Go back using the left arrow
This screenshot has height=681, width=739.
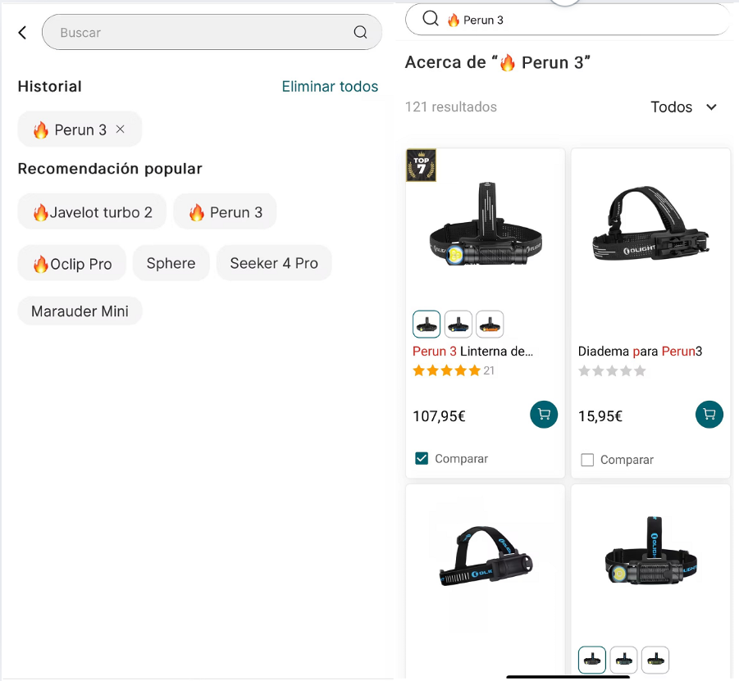(22, 33)
